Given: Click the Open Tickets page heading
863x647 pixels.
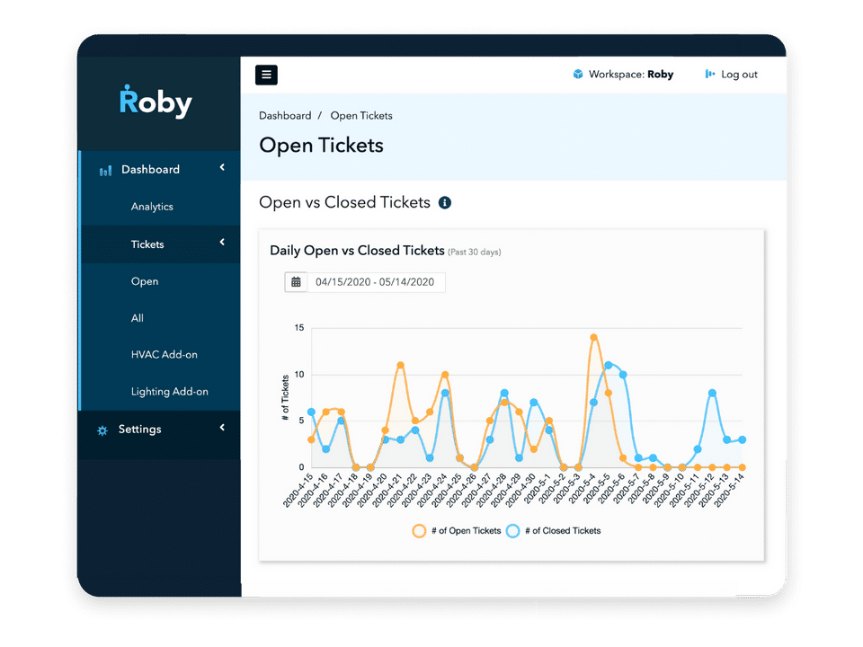Looking at the screenshot, I should point(321,146).
